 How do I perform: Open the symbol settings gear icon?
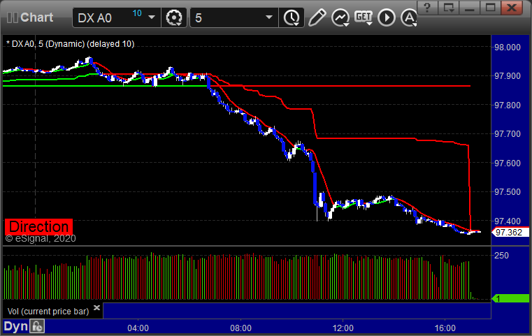tap(173, 17)
